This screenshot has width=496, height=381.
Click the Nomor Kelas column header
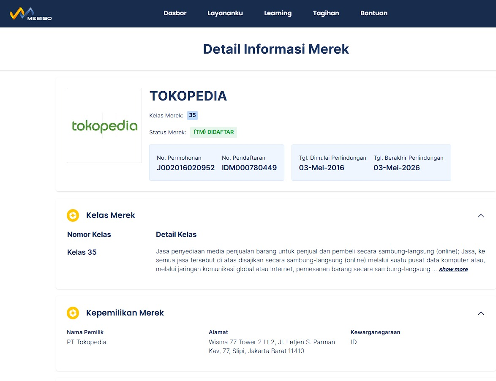tap(89, 234)
